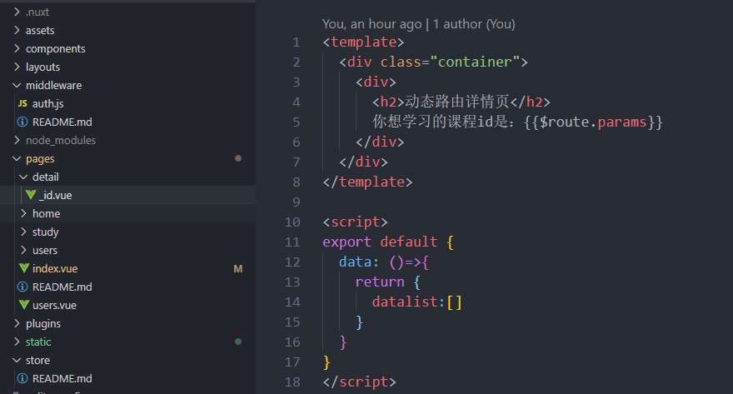733x394 pixels.
Task: Select the users folder name
Action: pos(45,251)
